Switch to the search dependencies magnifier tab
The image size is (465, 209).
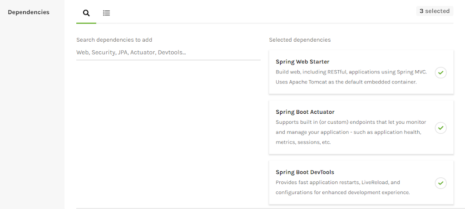click(x=86, y=13)
